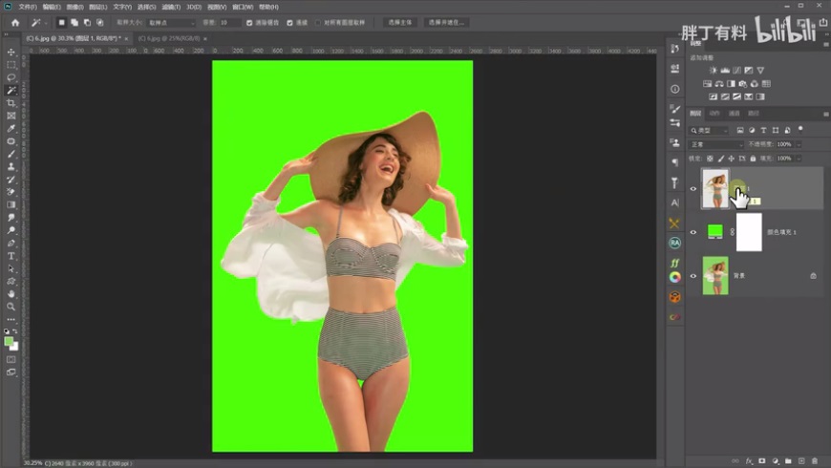Click the Select Subject button
Image resolution: width=831 pixels, height=468 pixels.
tap(401, 22)
